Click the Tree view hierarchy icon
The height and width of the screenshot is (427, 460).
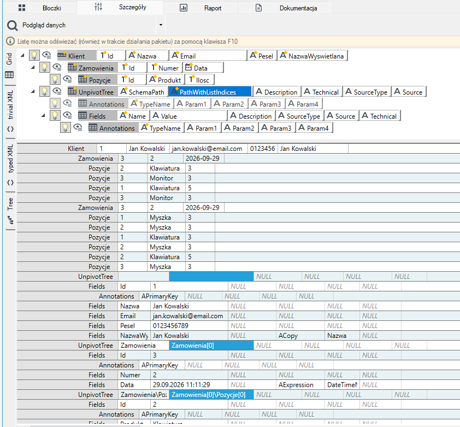pos(10,220)
